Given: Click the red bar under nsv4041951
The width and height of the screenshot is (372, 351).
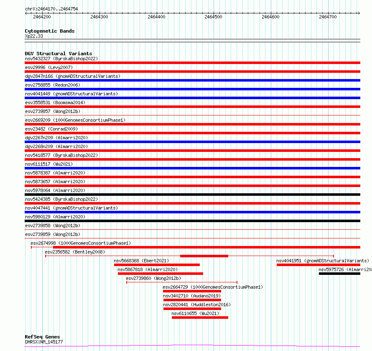Looking at the screenshot, I should click(x=318, y=265).
